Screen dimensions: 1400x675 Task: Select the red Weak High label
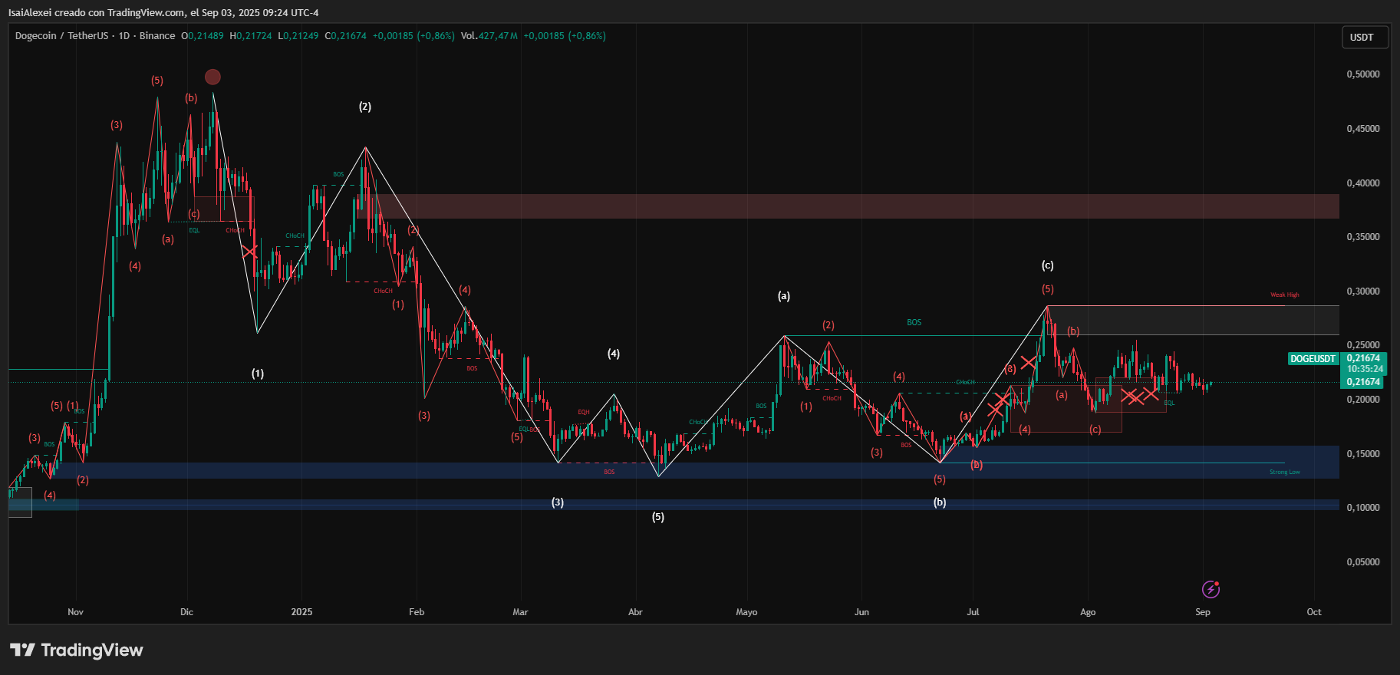1284,295
